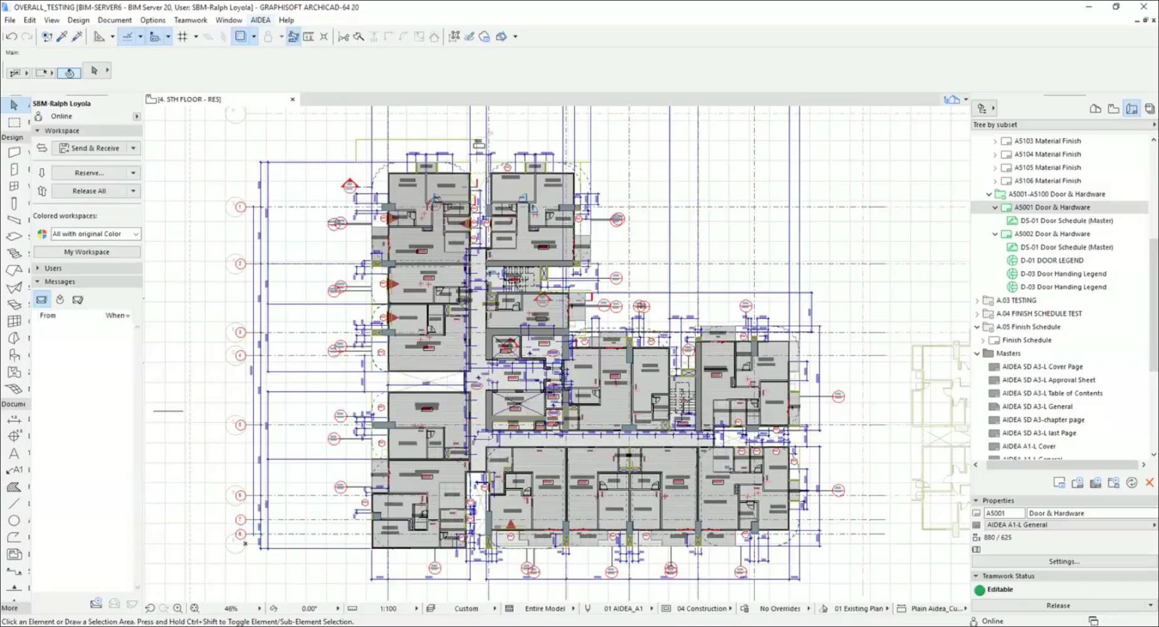The image size is (1159, 627).
Task: Switch navigator to Publisher Sets icon
Action: (1150, 108)
